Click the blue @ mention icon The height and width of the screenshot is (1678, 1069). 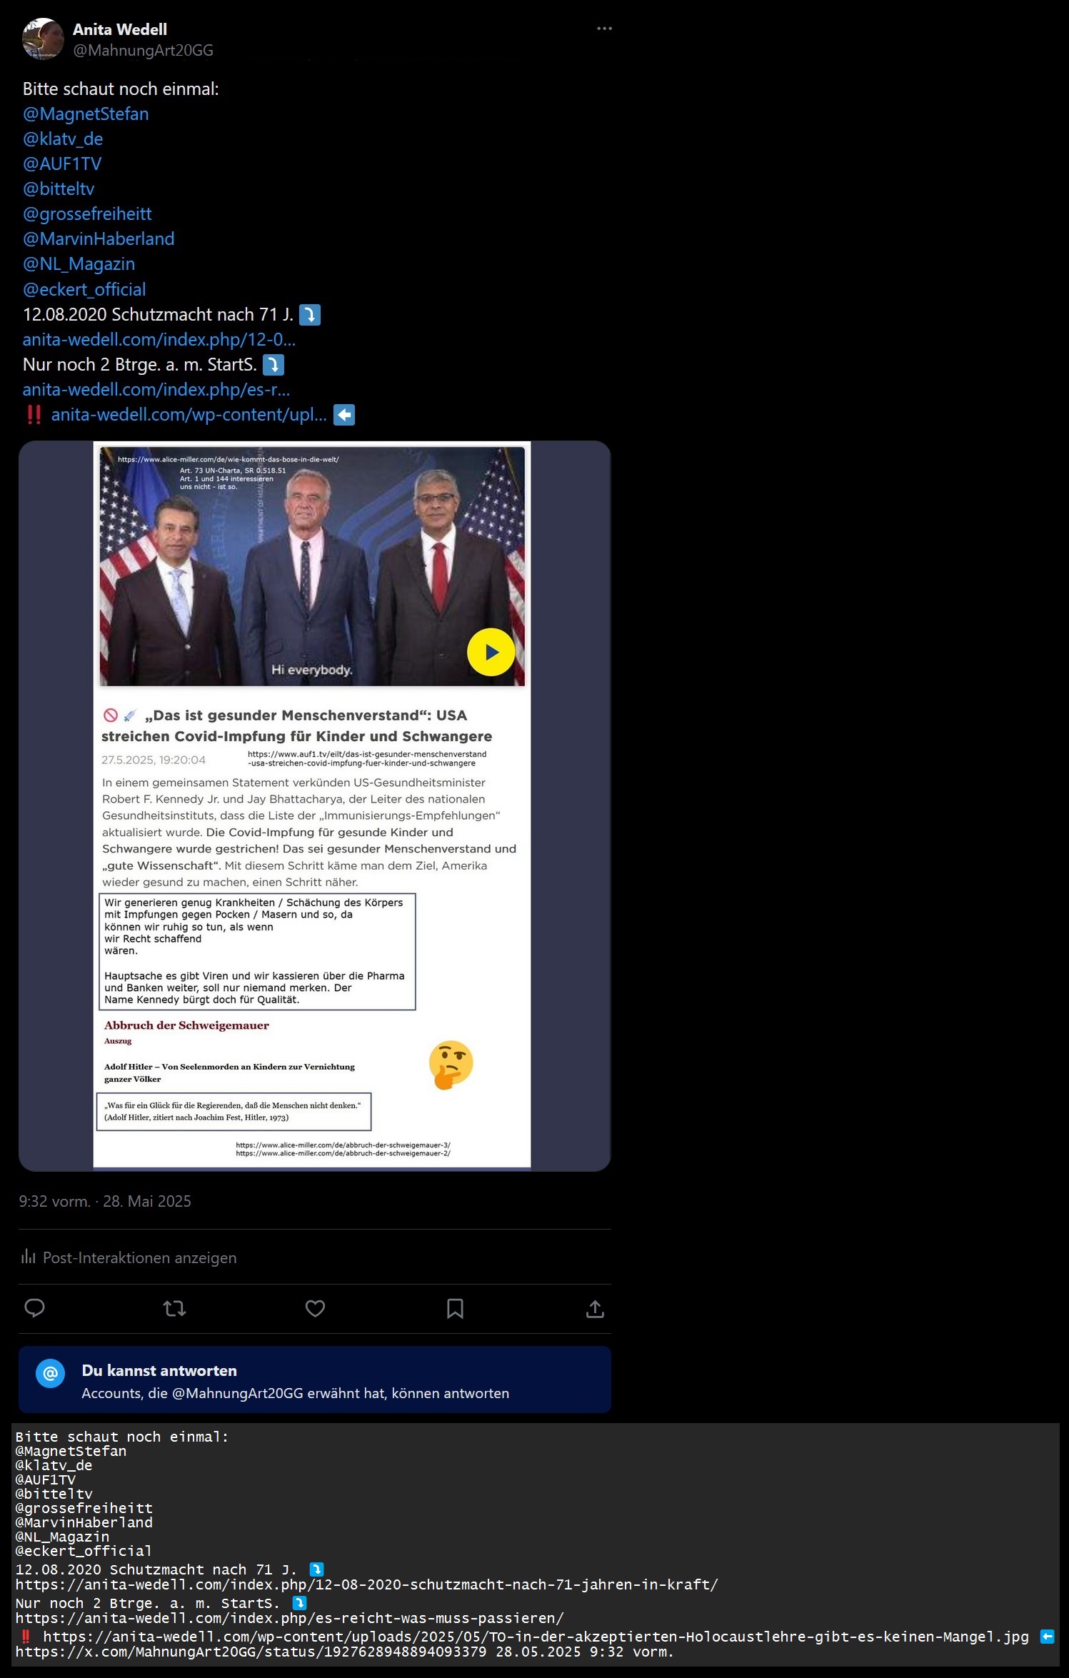(x=51, y=1373)
